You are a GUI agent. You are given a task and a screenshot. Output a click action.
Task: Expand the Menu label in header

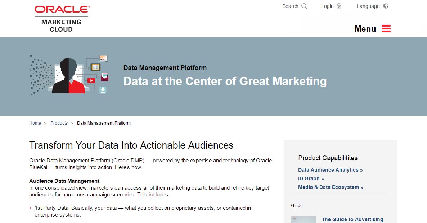coord(365,29)
